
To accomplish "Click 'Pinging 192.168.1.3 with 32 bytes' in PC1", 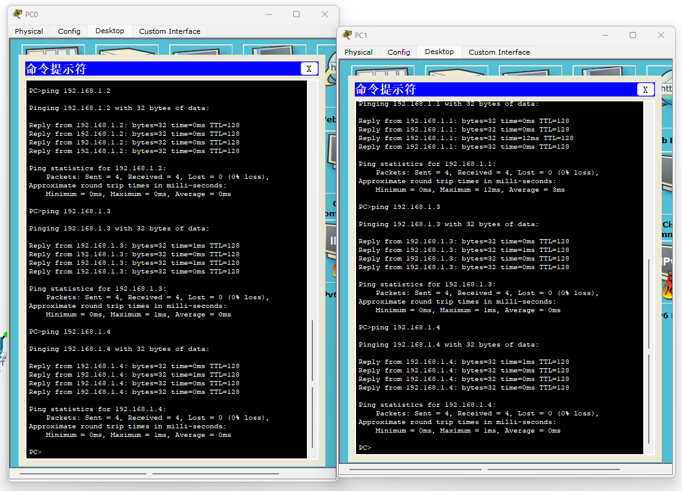I will tap(448, 224).
